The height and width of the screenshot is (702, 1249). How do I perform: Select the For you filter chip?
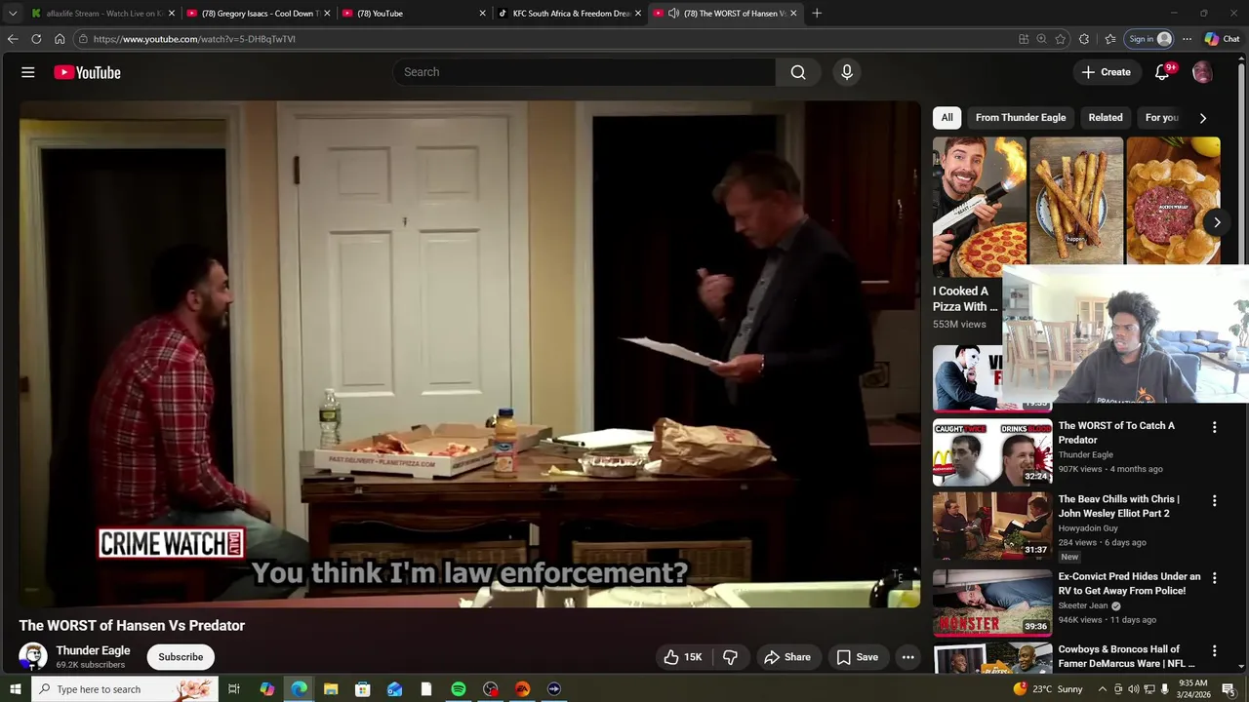1161,117
